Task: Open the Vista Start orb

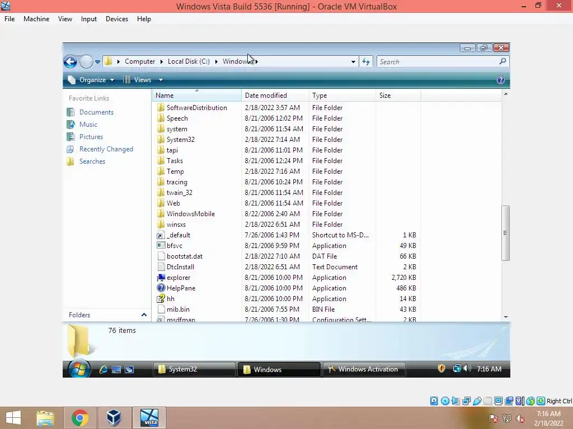Action: (79, 369)
